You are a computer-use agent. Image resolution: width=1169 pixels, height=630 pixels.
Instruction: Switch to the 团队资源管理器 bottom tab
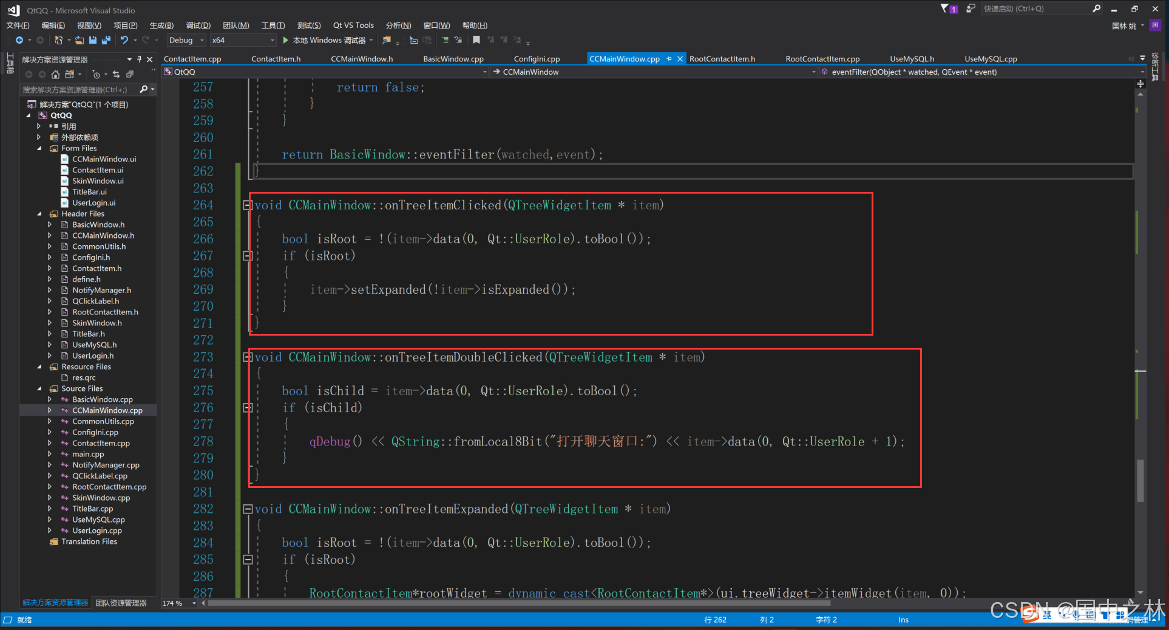(x=121, y=603)
